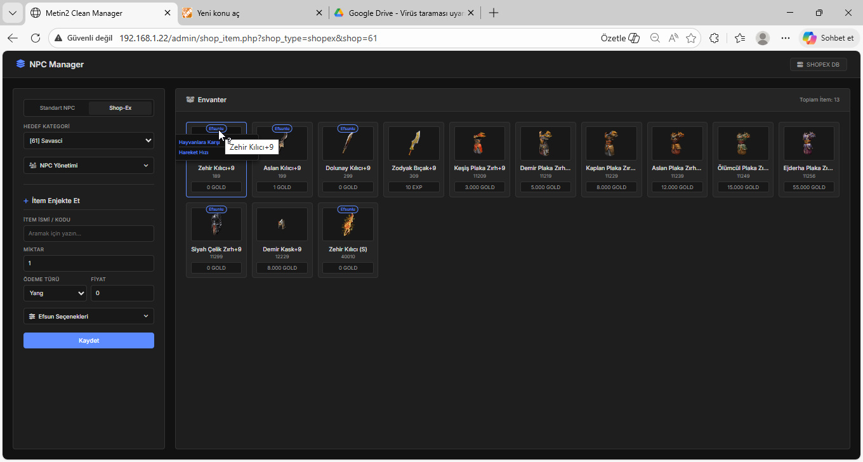This screenshot has width=863, height=462.
Task: Click the Demir Kask+9 helmet icon
Action: click(x=282, y=224)
